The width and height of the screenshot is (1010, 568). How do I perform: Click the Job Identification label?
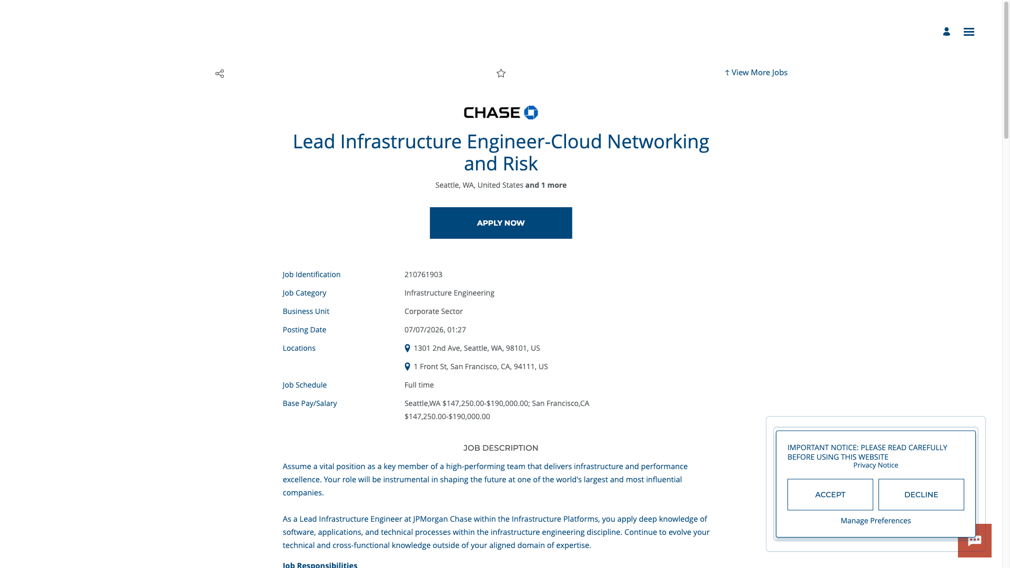tap(311, 275)
